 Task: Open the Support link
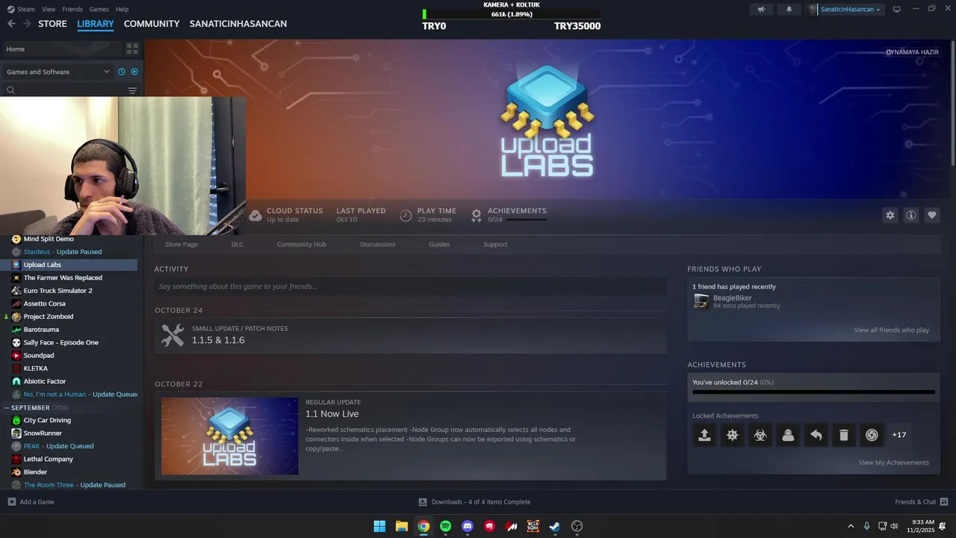point(495,244)
